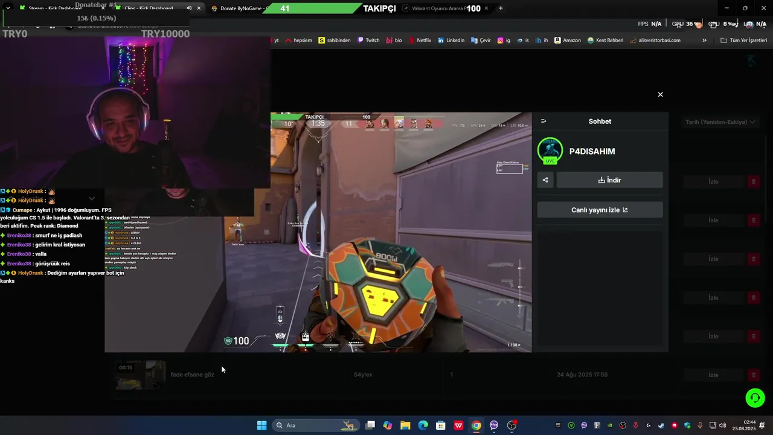Click the P4DISAHIM channel name
773x435 pixels.
[x=592, y=152]
